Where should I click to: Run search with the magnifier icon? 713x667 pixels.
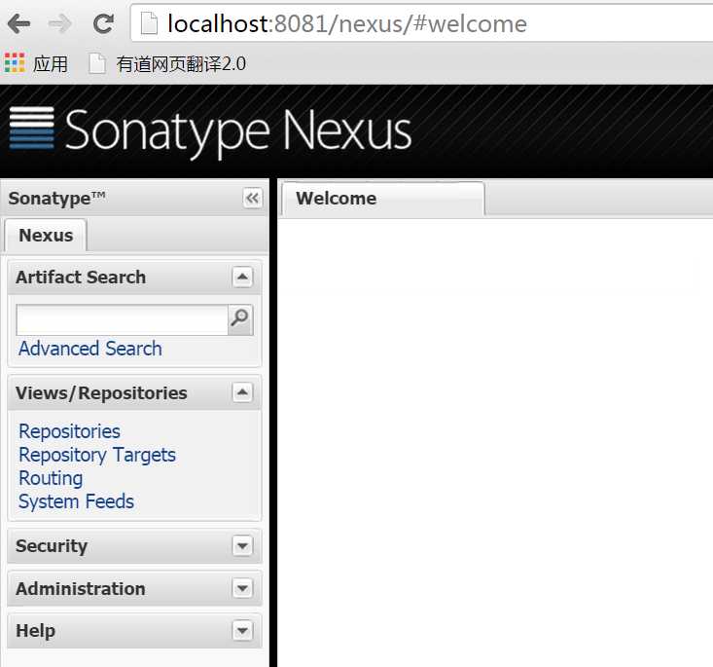tap(240, 319)
